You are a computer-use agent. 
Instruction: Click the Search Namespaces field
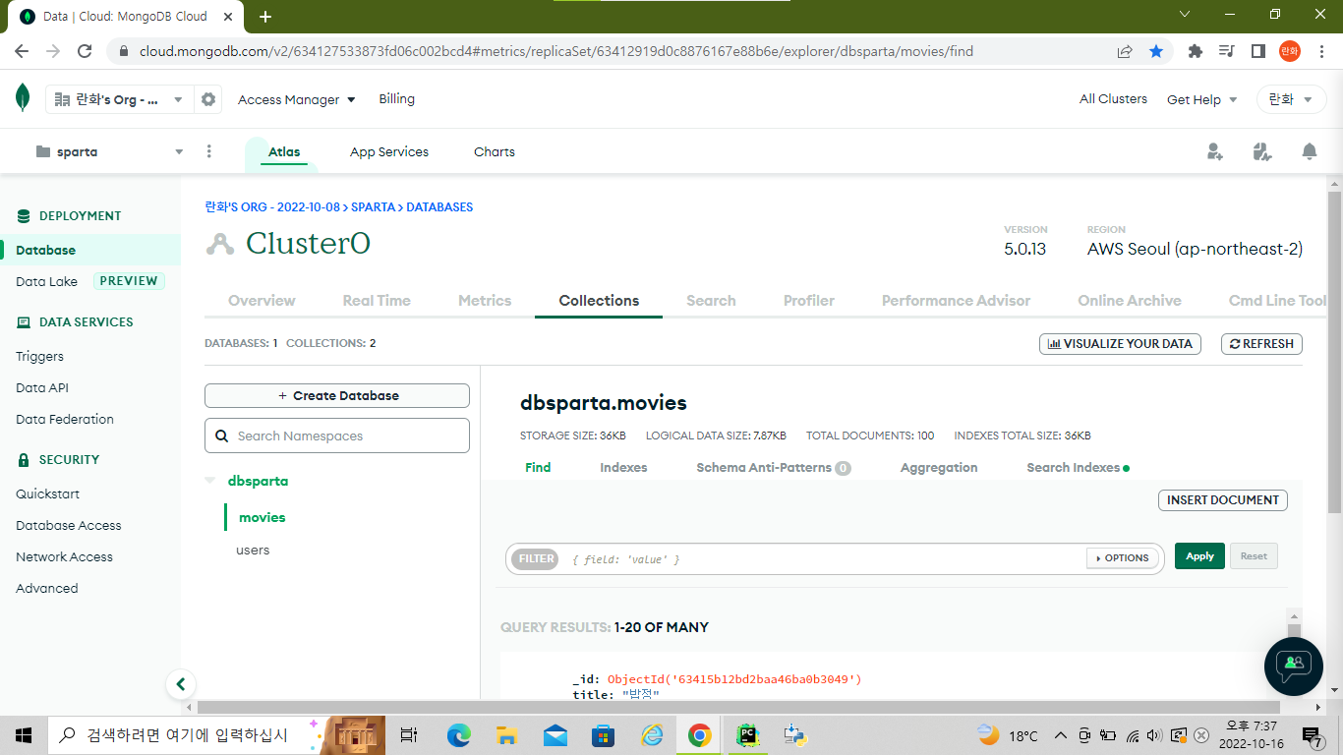coord(337,436)
